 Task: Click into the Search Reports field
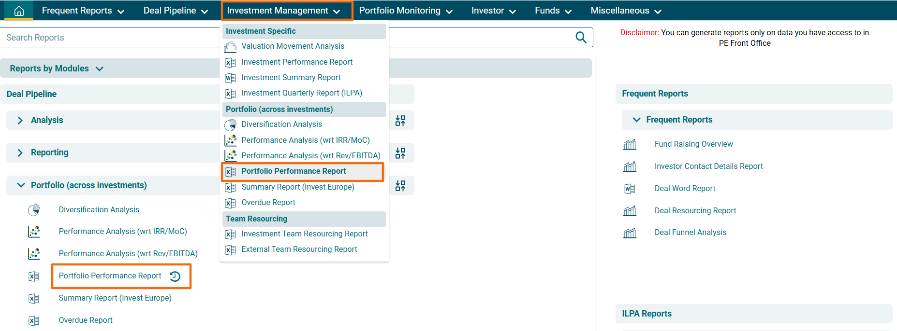(111, 38)
